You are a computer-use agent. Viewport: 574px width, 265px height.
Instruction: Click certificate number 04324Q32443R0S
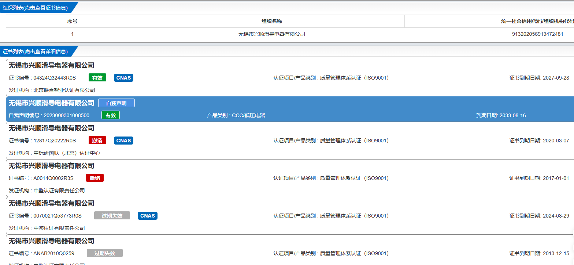click(55, 78)
